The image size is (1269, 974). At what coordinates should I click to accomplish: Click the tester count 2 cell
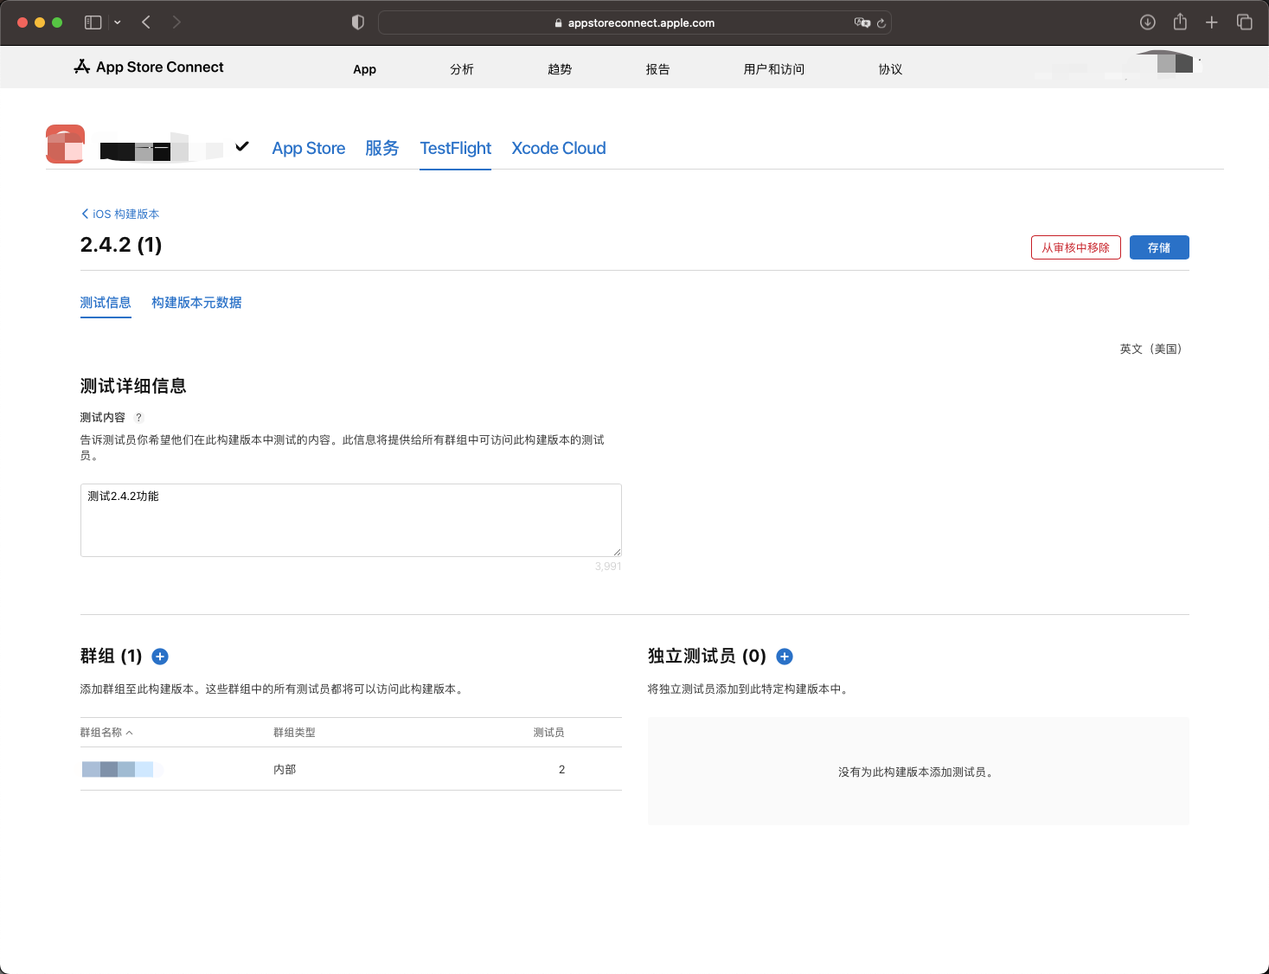coord(561,770)
